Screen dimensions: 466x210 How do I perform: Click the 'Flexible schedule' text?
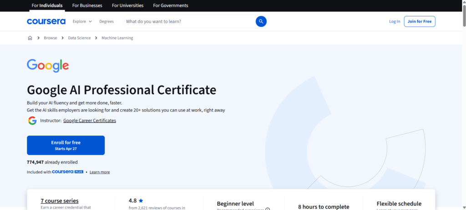[x=399, y=204]
